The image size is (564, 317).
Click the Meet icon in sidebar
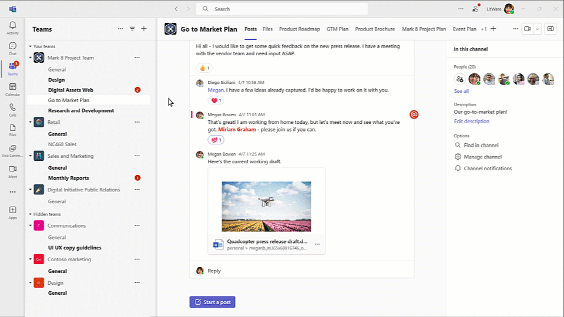coord(12,171)
